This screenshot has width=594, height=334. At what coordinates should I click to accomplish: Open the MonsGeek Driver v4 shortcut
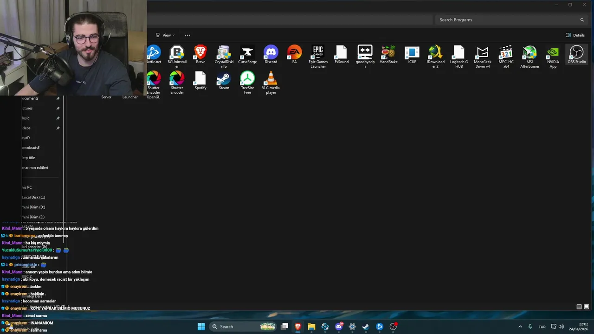pos(483,57)
